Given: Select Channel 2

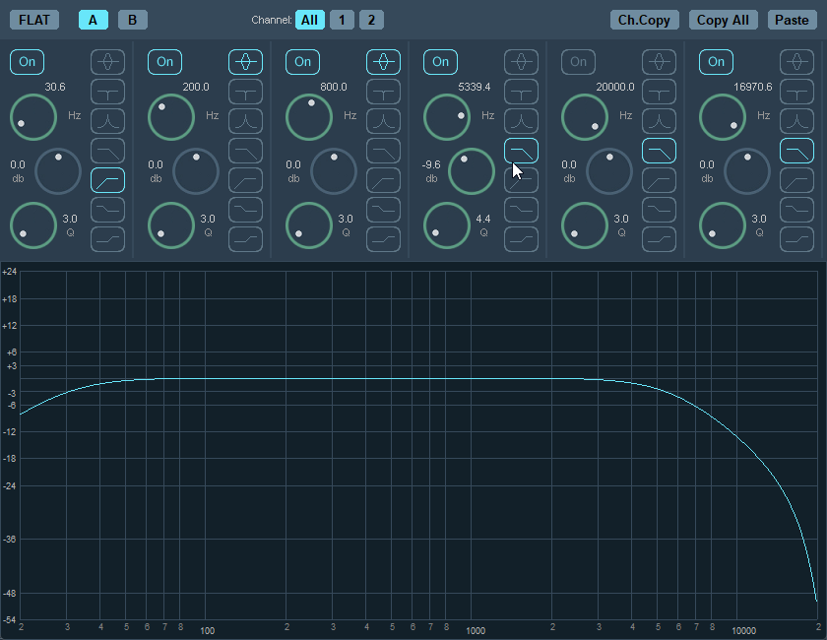Looking at the screenshot, I should [x=371, y=20].
